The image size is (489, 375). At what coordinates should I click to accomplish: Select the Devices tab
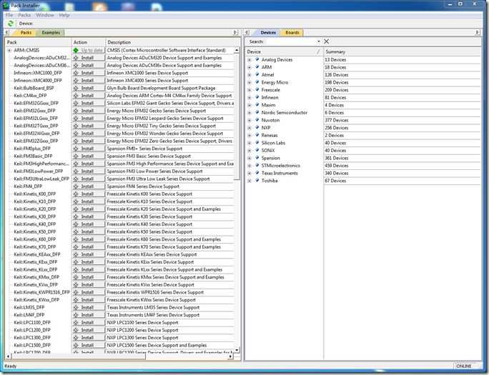(x=268, y=32)
